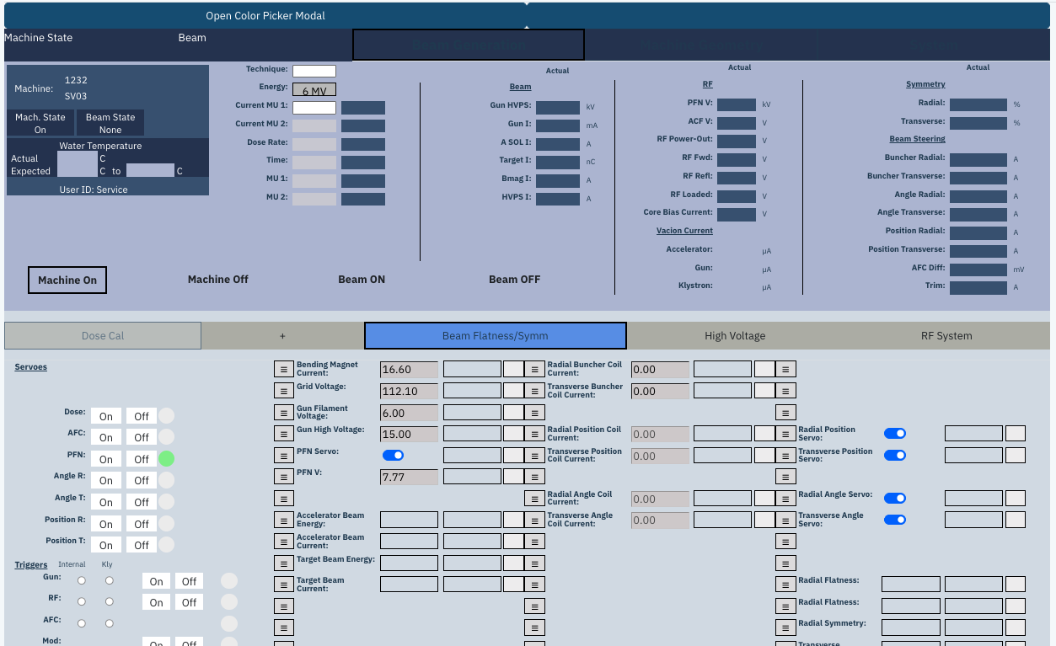This screenshot has height=646, width=1056.
Task: Open the menu icon left of Gun High Voltage
Action: tap(284, 434)
